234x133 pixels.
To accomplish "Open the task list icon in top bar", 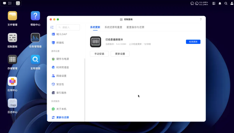I will point(214,3).
